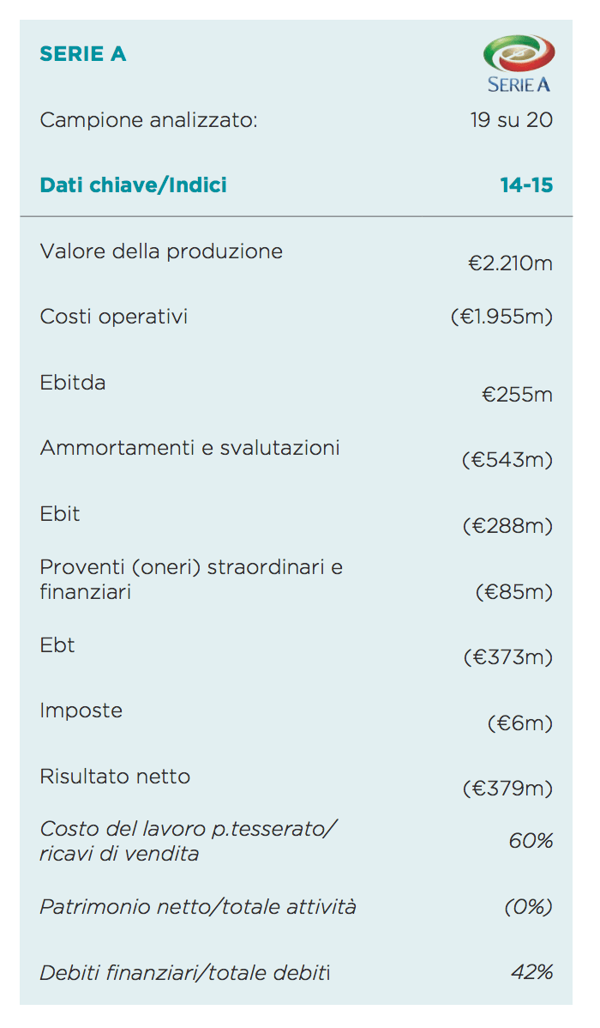
Task: Select the €255m Ebitda value
Action: (517, 395)
